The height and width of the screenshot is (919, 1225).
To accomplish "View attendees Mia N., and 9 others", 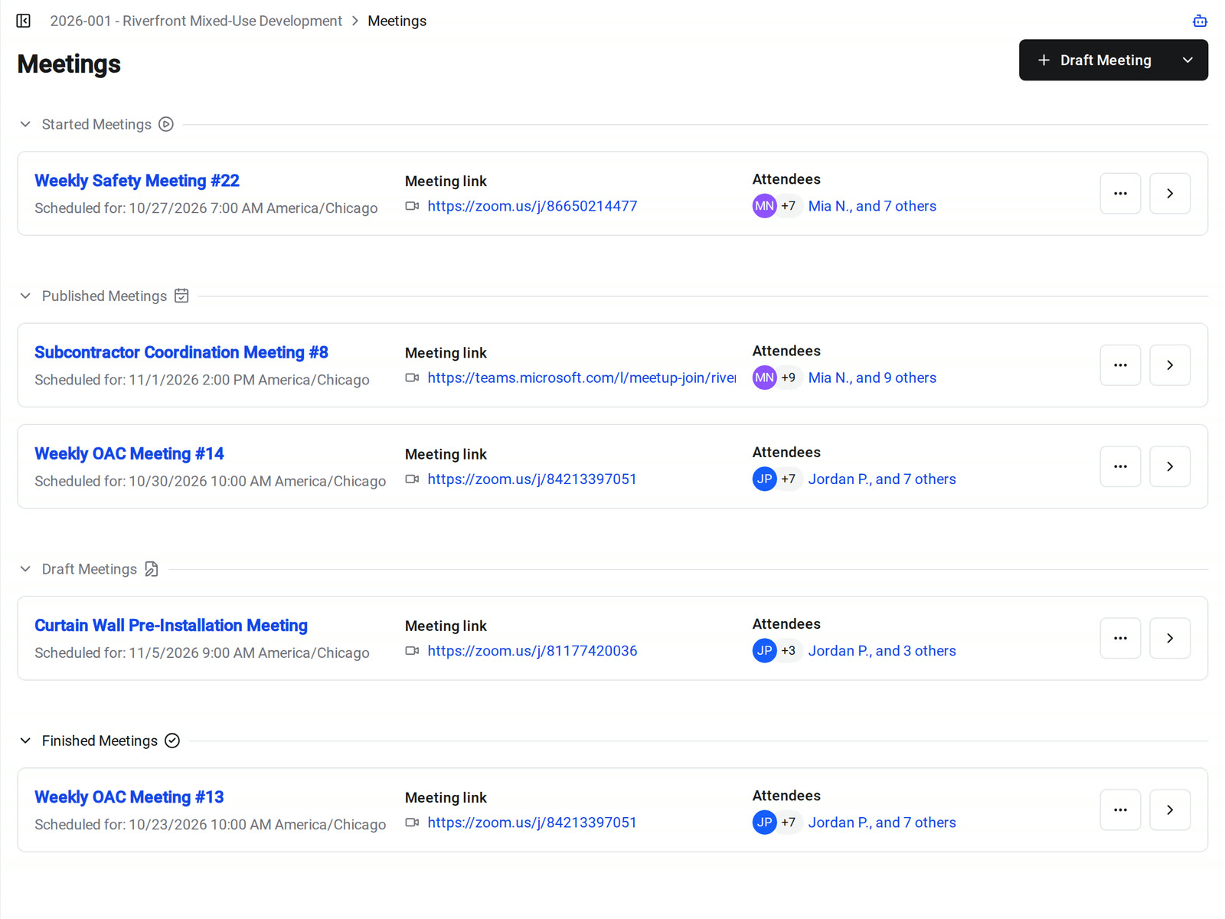I will point(872,378).
